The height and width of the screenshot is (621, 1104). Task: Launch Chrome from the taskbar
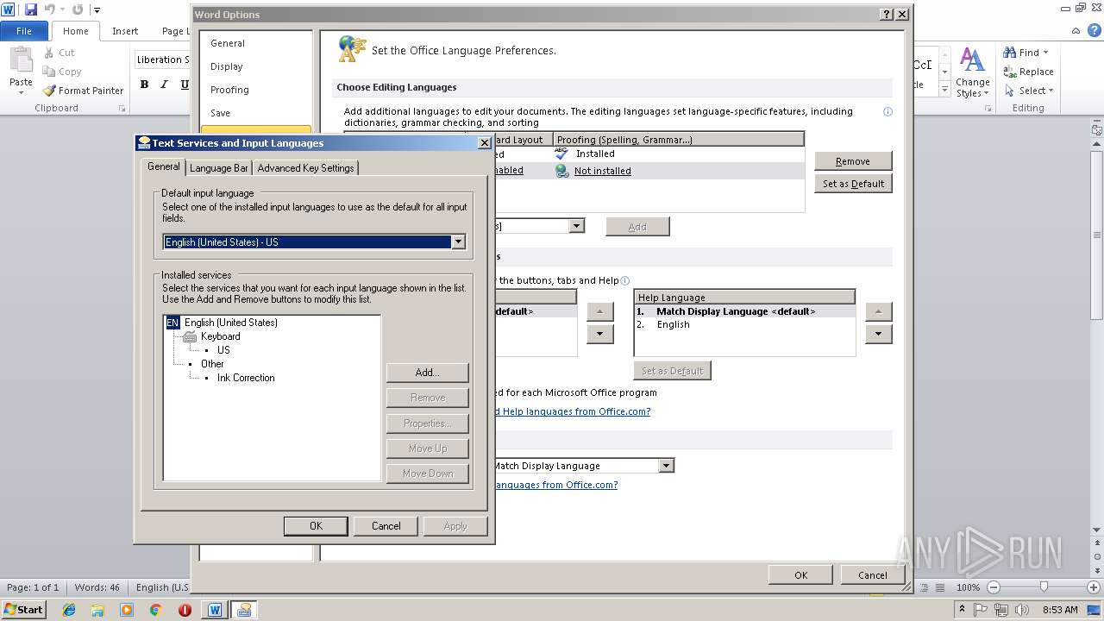point(155,610)
